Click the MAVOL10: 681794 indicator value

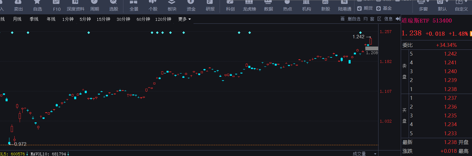(48, 154)
